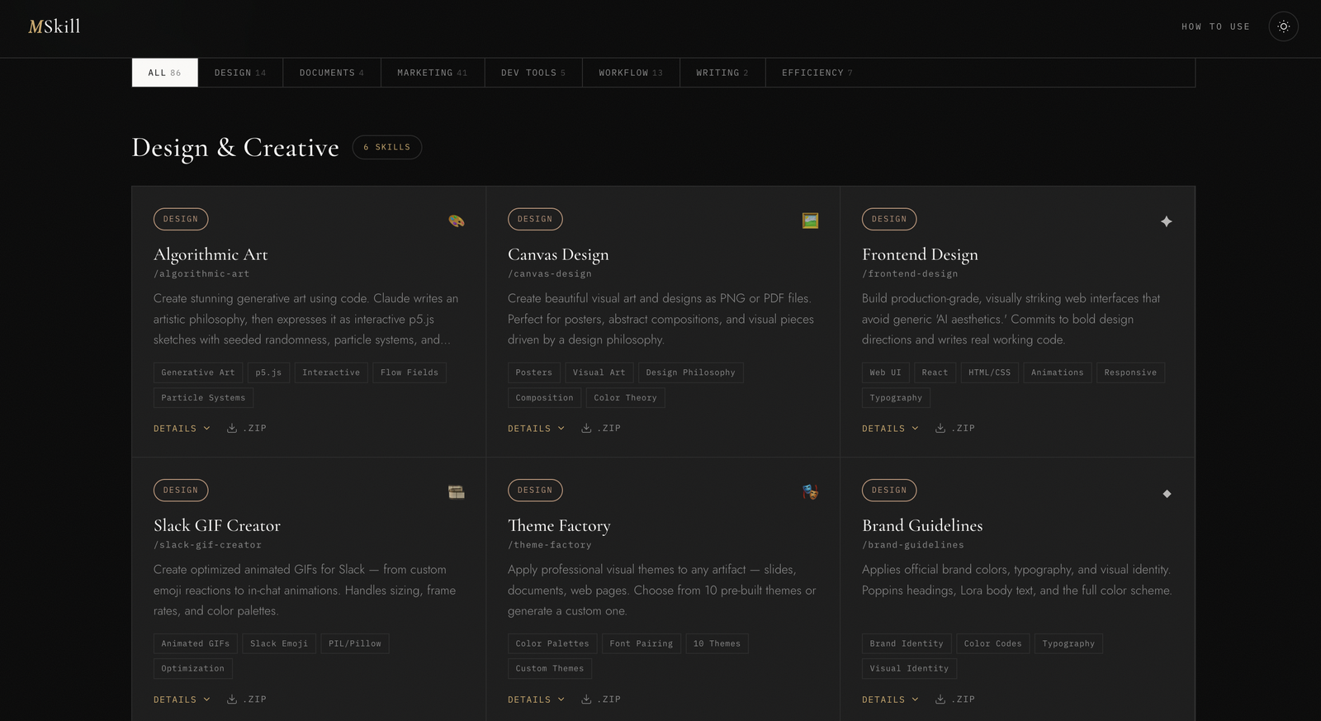This screenshot has width=1321, height=721.
Task: Click the Design Philosophy tag
Action: (690, 372)
